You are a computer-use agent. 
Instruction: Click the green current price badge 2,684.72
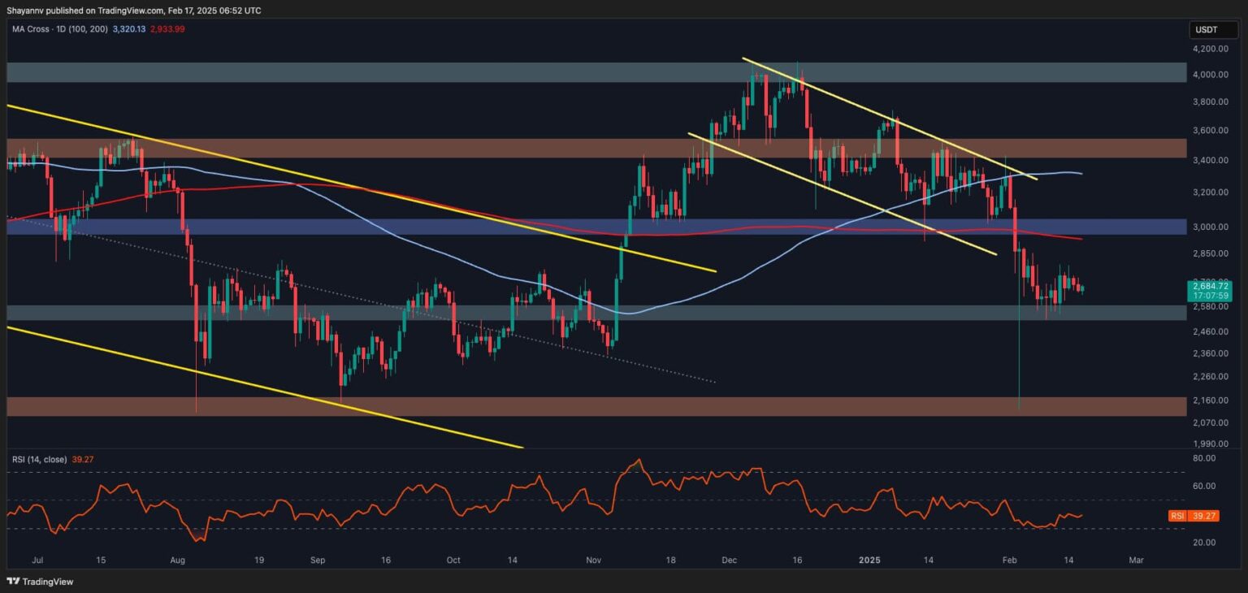[x=1209, y=286]
